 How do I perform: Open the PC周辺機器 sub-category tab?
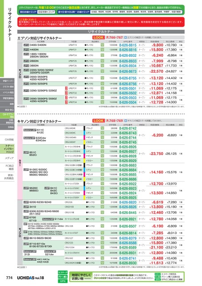7,167
